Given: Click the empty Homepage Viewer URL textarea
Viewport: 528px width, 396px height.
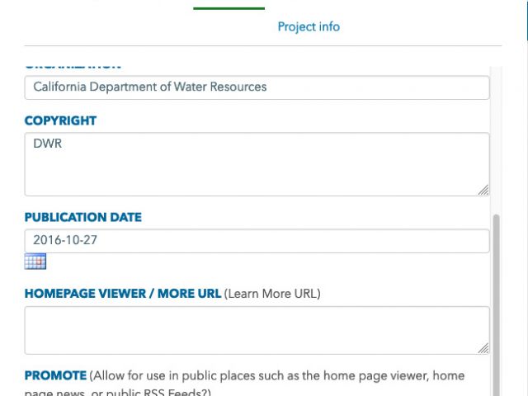Looking at the screenshot, I should pos(257,330).
